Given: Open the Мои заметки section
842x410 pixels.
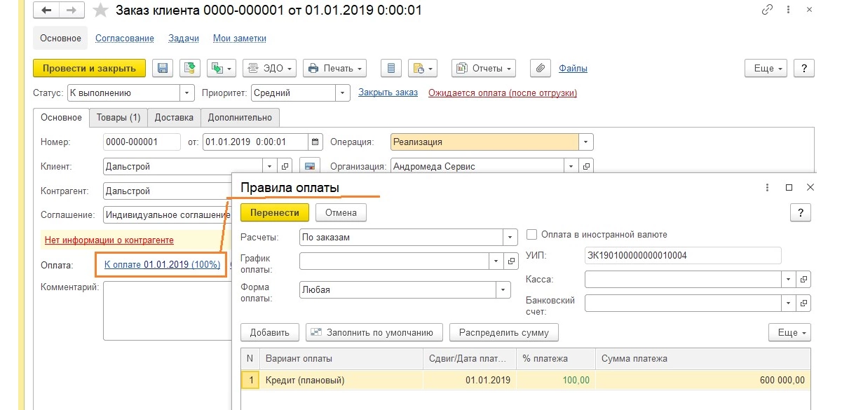Looking at the screenshot, I should (x=240, y=39).
